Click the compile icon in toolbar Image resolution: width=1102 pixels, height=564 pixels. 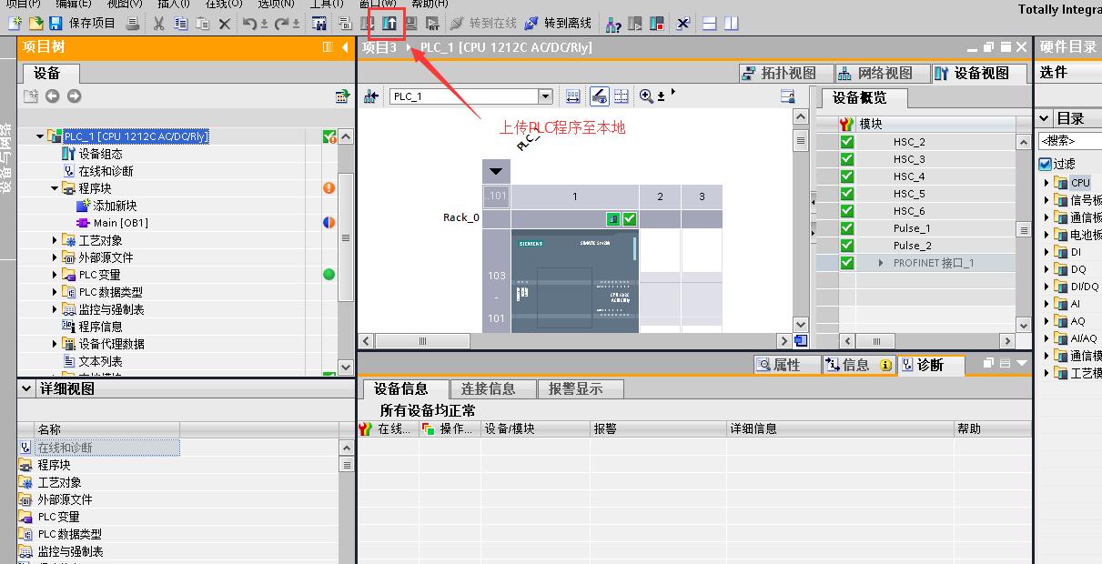point(319,23)
